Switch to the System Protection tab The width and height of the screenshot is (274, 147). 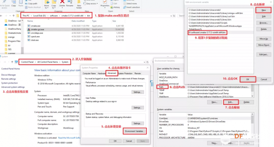(x=125, y=74)
